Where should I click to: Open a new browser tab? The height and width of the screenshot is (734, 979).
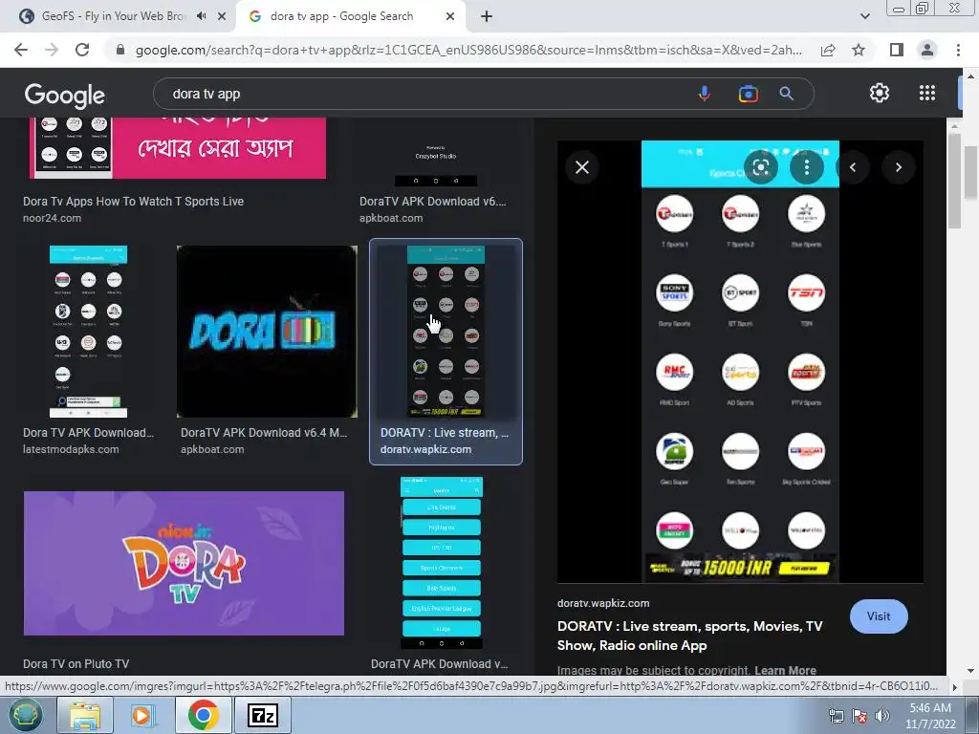click(x=487, y=16)
